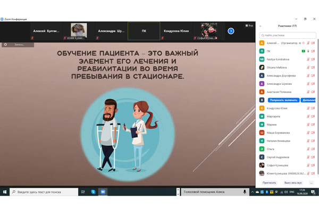The height and width of the screenshot is (212, 319).
Task: Click the Bluetooth tray icon
Action: (x=267, y=192)
